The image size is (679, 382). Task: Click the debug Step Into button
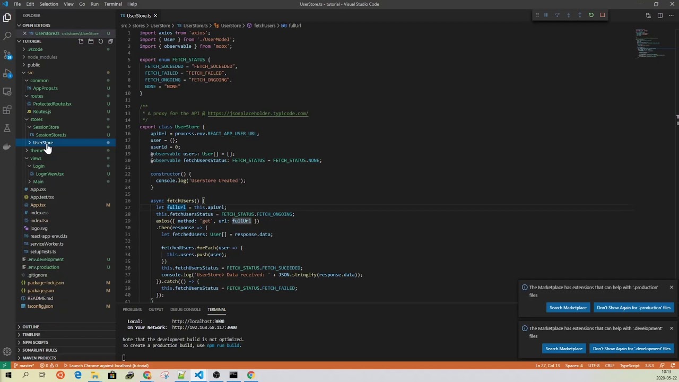point(568,15)
